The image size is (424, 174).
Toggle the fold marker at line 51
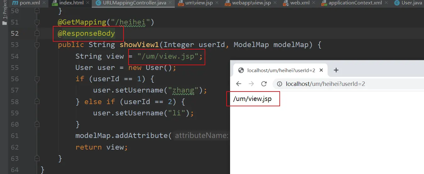[x=37, y=22]
